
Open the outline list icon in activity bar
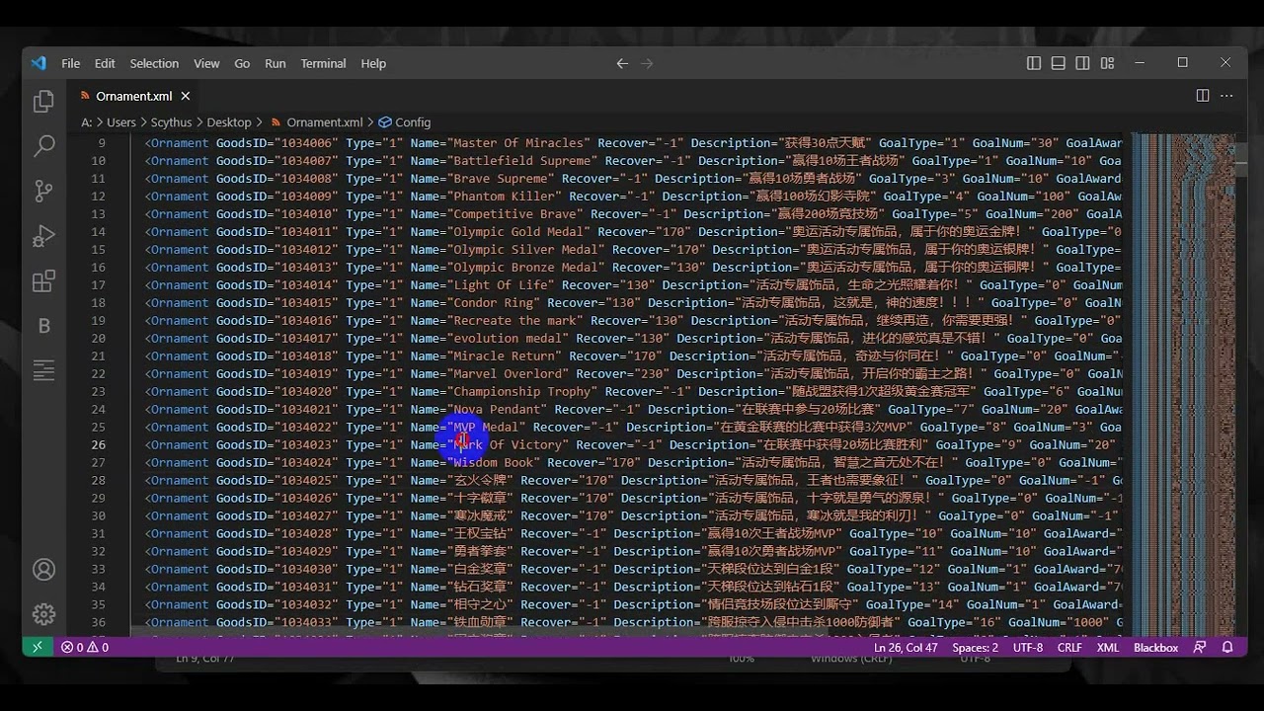(43, 371)
